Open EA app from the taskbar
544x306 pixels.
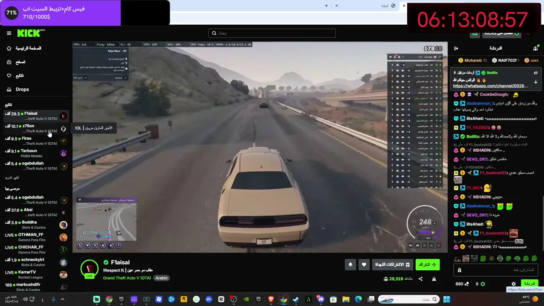coord(209,299)
